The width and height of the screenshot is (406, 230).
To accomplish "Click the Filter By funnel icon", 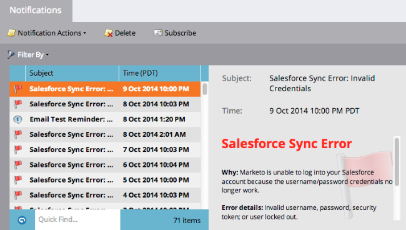I will pos(11,54).
